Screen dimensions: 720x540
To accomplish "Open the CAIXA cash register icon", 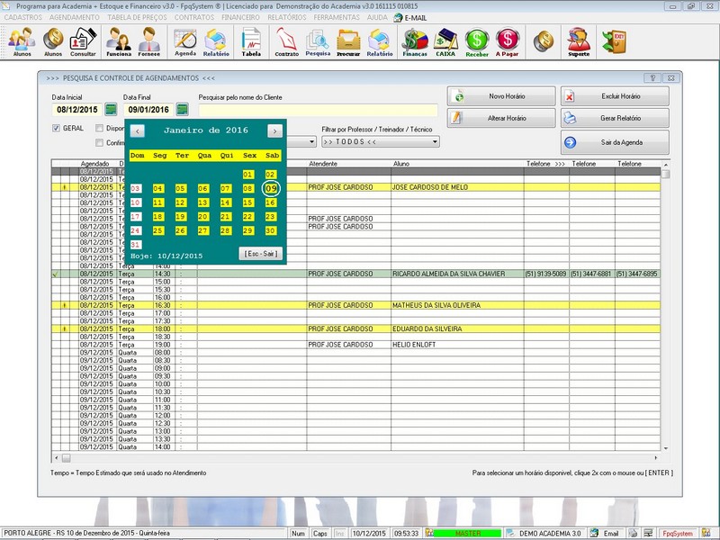I will [x=445, y=41].
